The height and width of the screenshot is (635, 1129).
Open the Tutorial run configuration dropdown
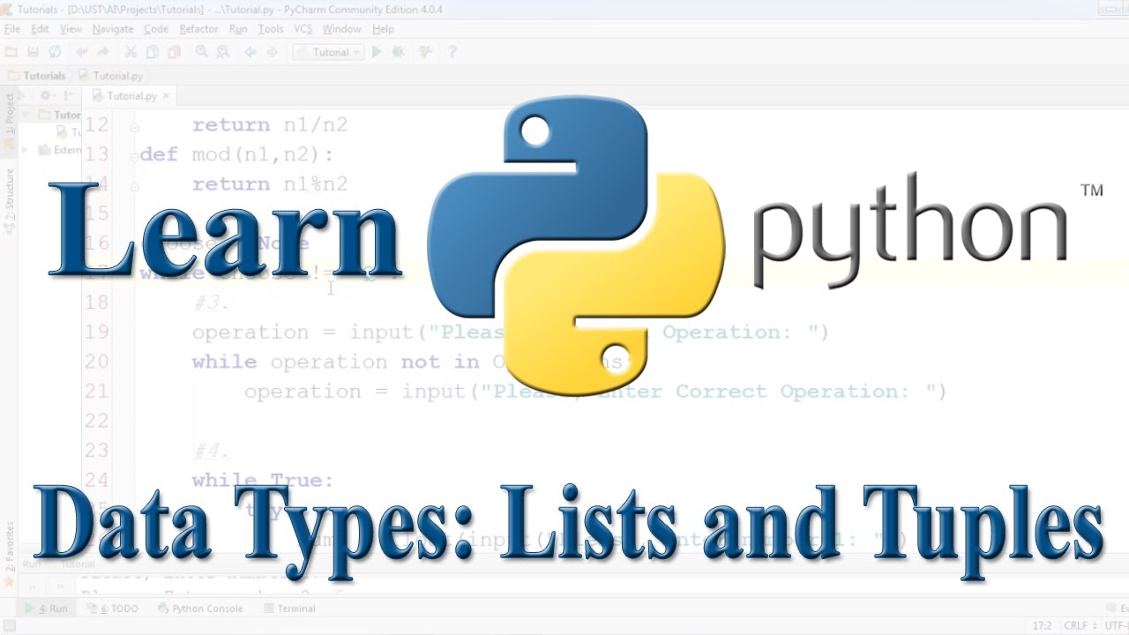click(x=327, y=52)
